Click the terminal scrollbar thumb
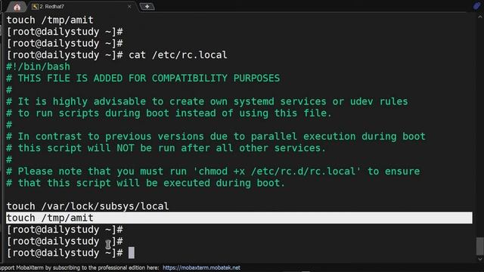The image size is (484, 272). pos(479,246)
